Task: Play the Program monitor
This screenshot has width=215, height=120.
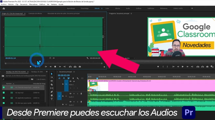Action: click(x=183, y=67)
